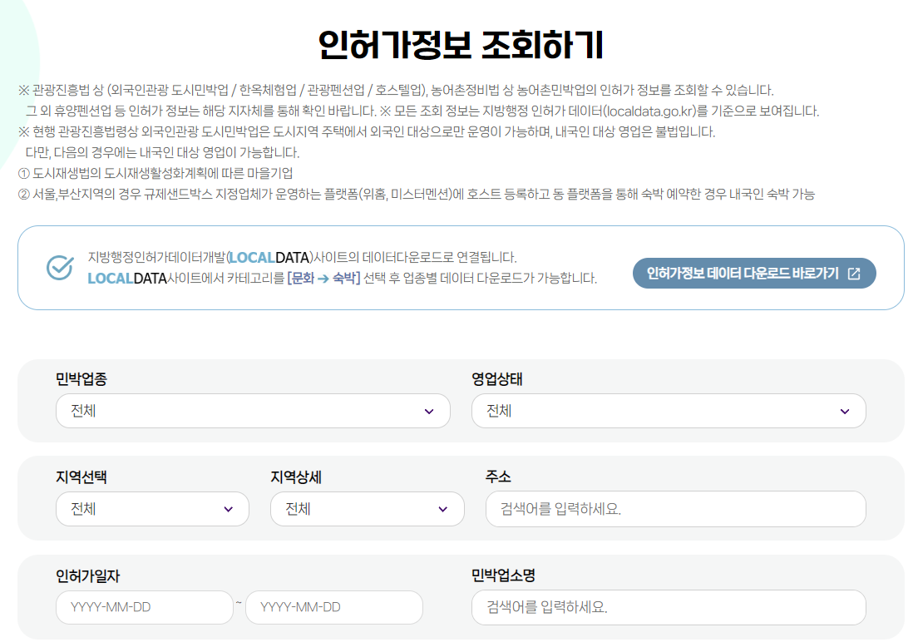Click the 민박업소명 search input field
This screenshot has height=642, width=913.
(669, 607)
